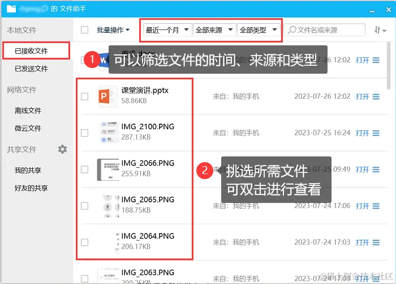Click date 2023-07-25 16:24

click(x=322, y=133)
